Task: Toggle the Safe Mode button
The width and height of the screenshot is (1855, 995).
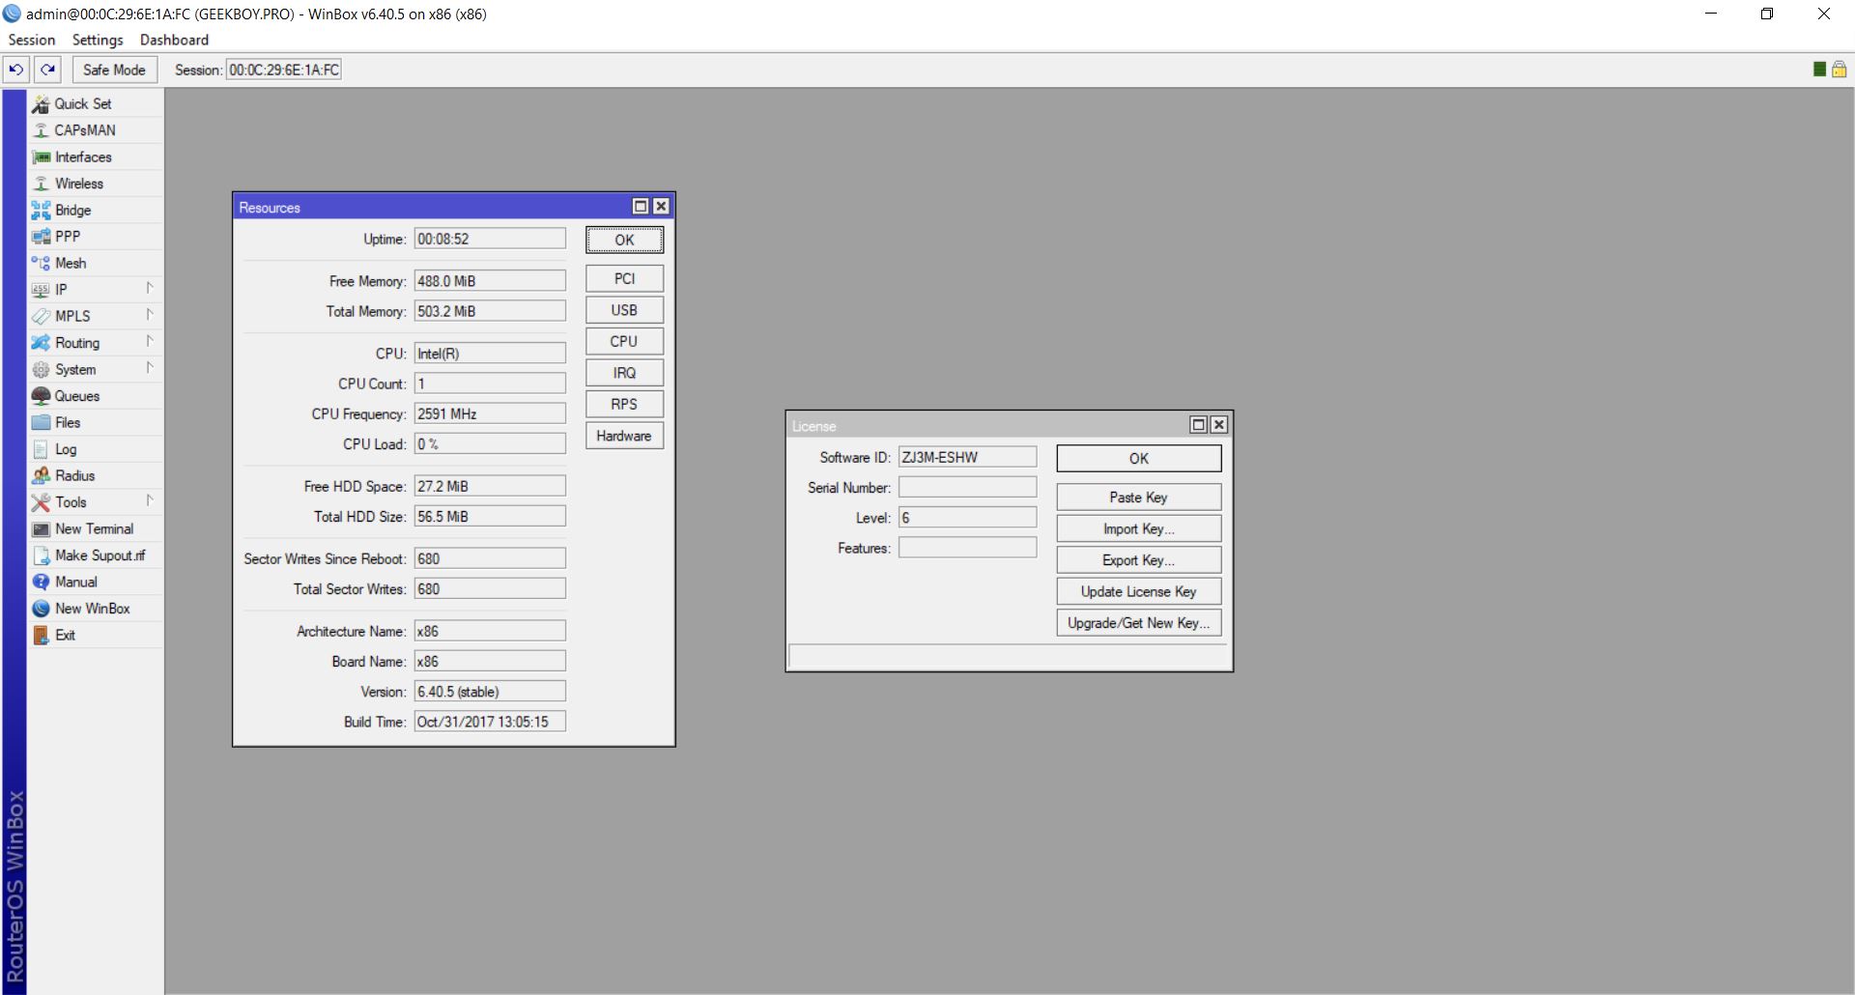Action: 114,70
